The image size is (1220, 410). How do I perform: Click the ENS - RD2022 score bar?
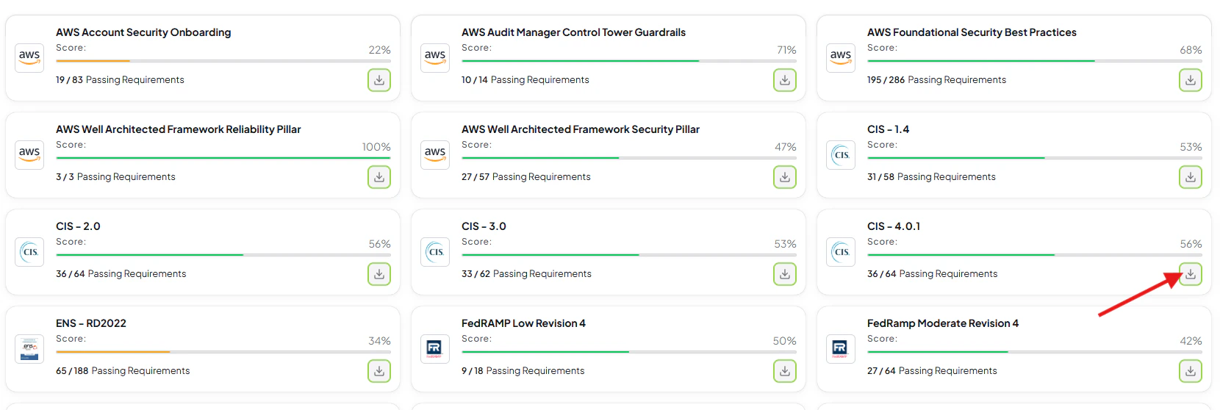[223, 352]
